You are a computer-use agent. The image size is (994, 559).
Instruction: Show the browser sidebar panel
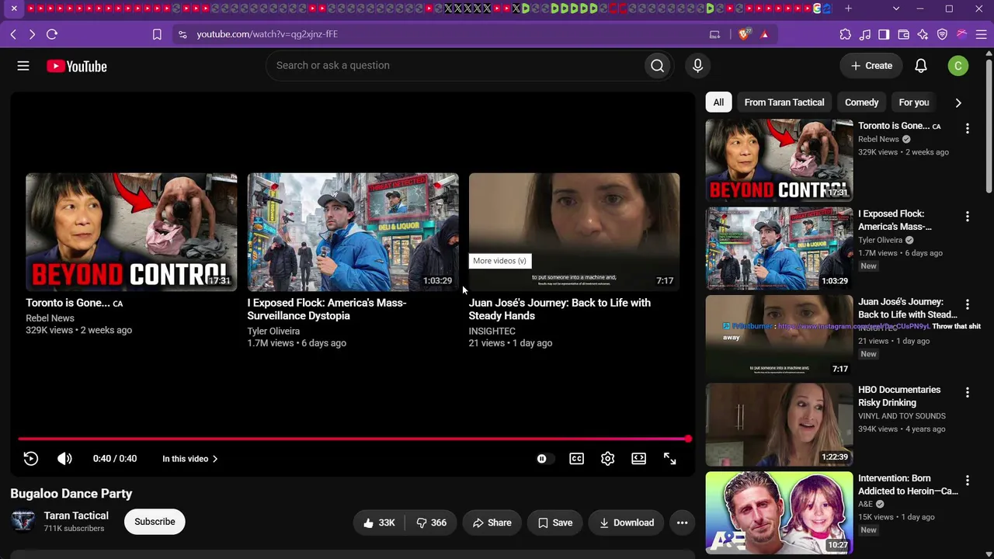coord(884,34)
